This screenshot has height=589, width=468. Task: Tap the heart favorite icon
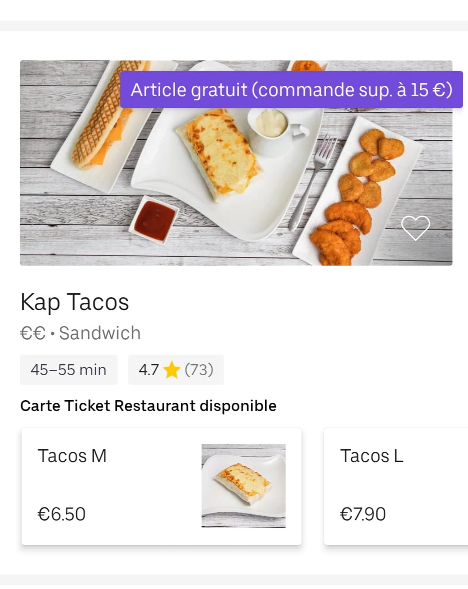(415, 228)
